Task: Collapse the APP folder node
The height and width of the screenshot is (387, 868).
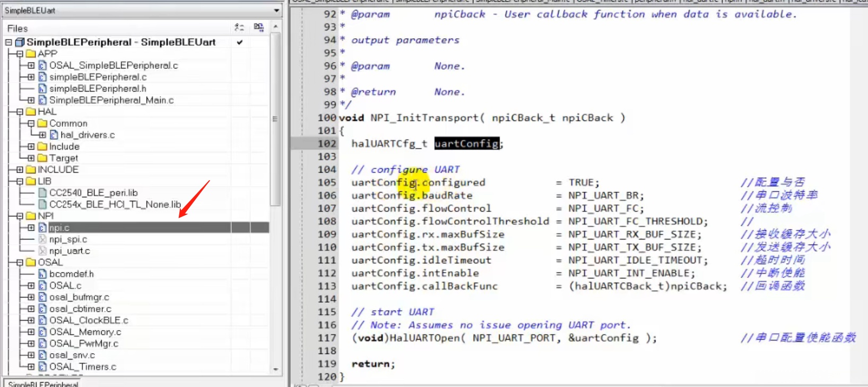Action: (20, 54)
